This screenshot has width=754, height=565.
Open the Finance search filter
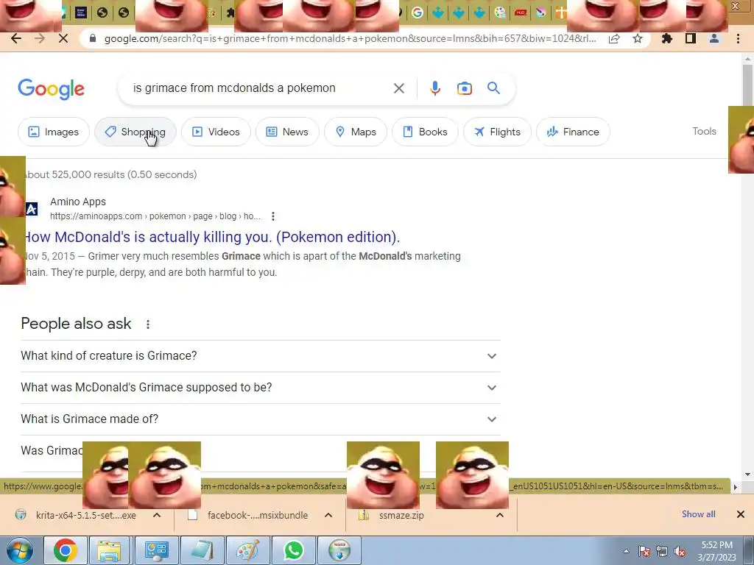coord(573,132)
